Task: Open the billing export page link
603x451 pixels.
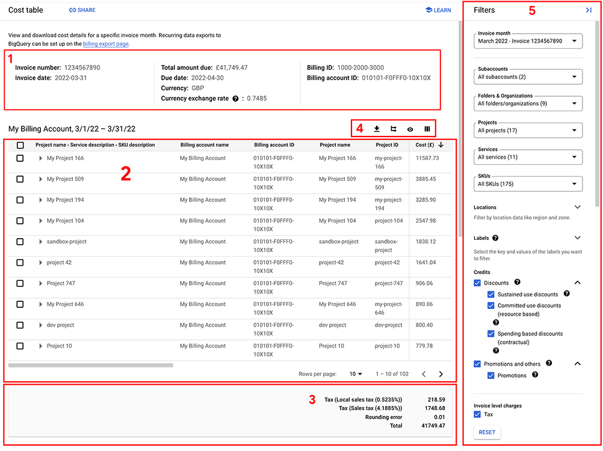Action: pyautogui.click(x=106, y=44)
